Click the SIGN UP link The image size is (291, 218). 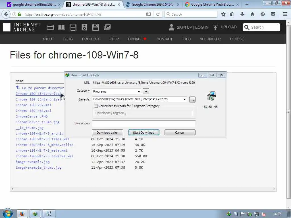(184, 27)
